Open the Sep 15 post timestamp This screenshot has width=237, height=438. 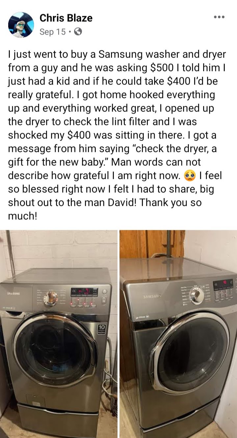[52, 32]
